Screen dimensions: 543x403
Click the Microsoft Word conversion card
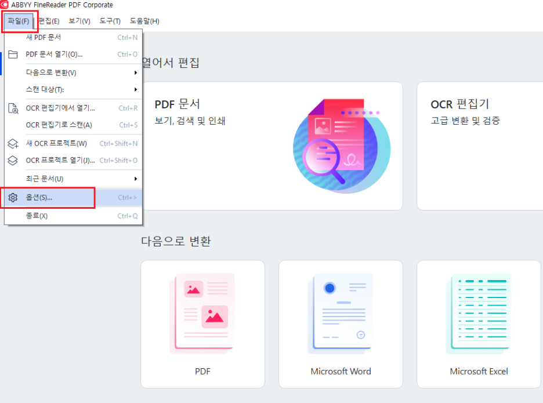341,324
